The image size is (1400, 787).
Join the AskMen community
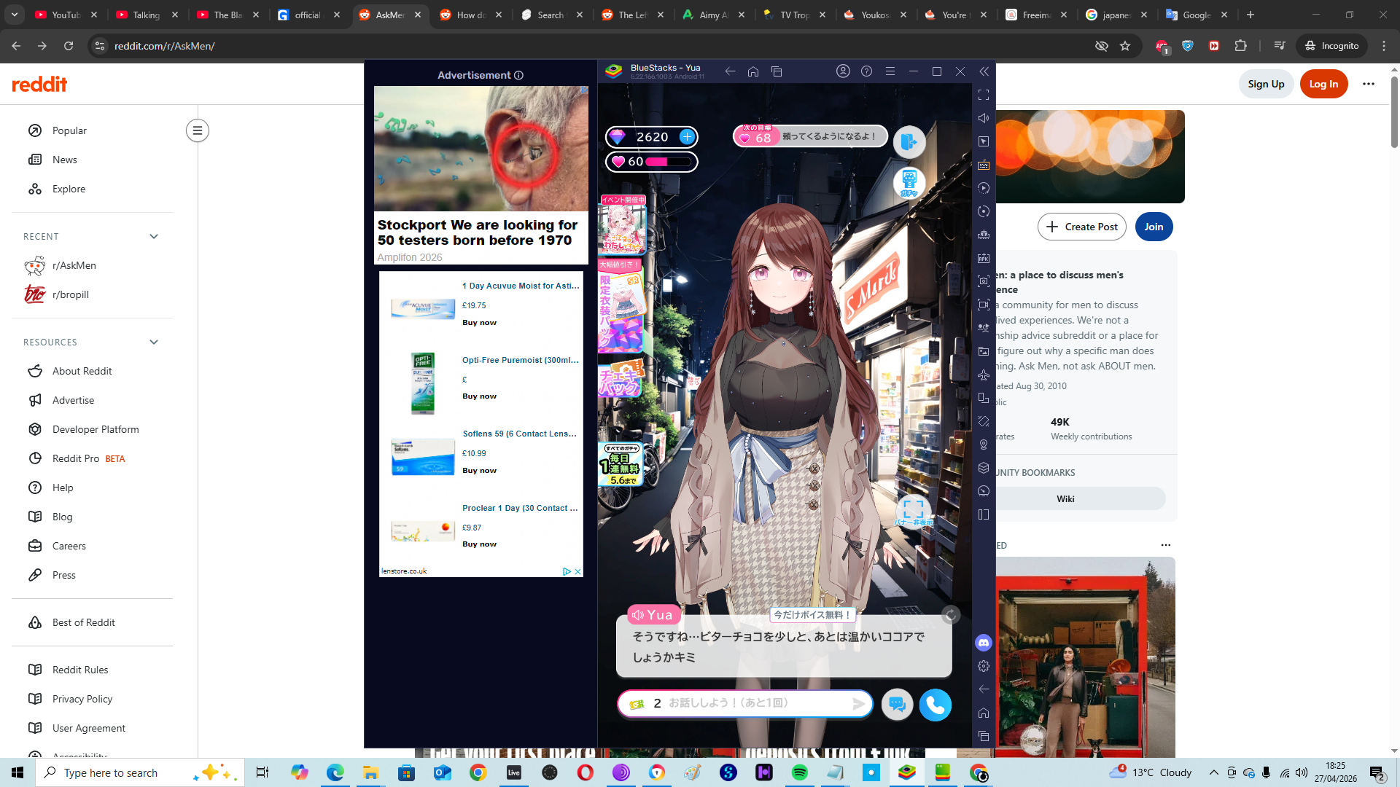[x=1154, y=227]
